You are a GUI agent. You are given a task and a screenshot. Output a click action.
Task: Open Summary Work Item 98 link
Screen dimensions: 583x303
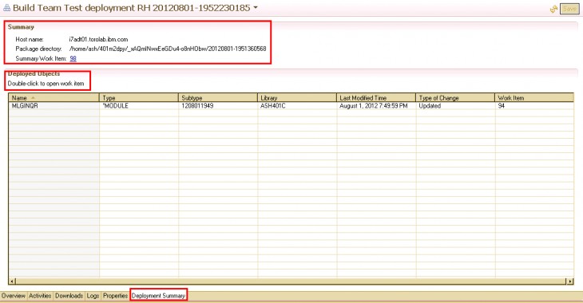(73, 58)
